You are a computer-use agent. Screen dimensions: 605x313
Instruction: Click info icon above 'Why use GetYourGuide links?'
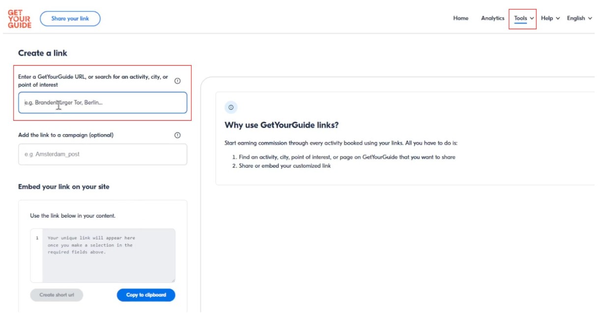click(230, 108)
